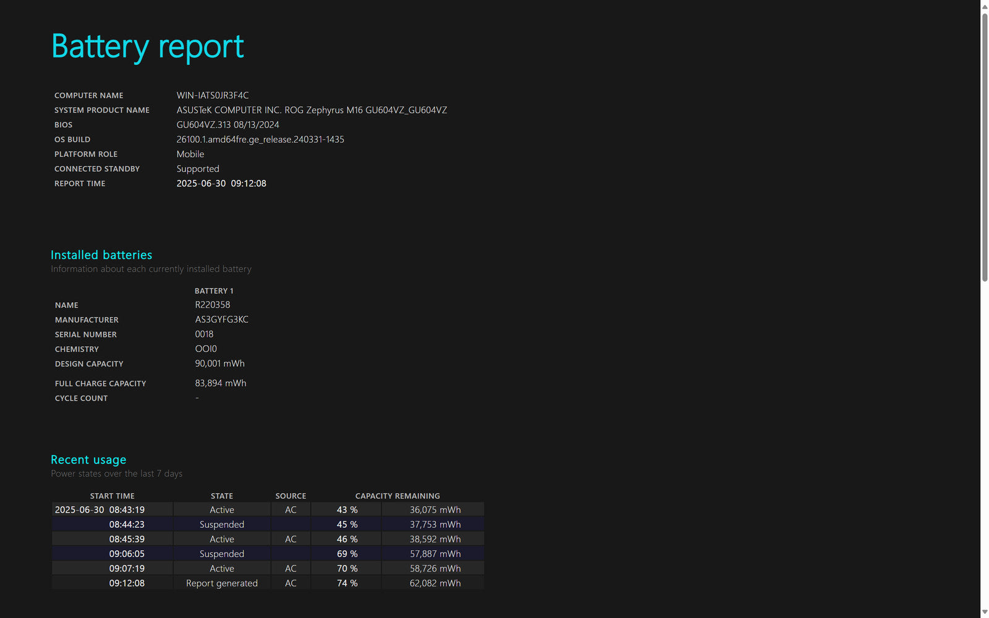Viewport: 989px width, 618px height.
Task: Click the STATE column header
Action: 222,496
